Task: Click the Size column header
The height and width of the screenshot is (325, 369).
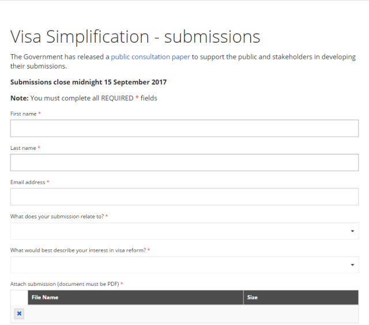Action: (x=252, y=297)
